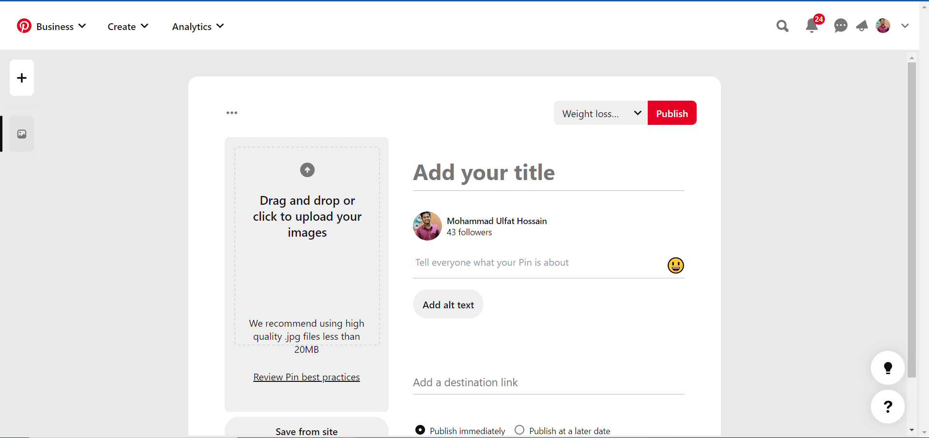The image size is (929, 438).
Task: Choose Publish at a later date
Action: tap(519, 429)
